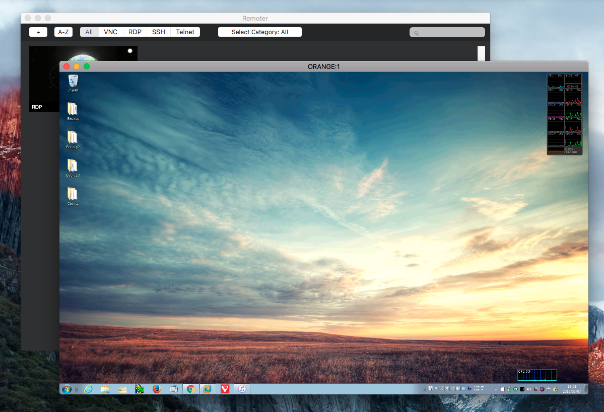Click the red A IME language bar icon
This screenshot has width=604, height=412.
pyautogui.click(x=431, y=388)
